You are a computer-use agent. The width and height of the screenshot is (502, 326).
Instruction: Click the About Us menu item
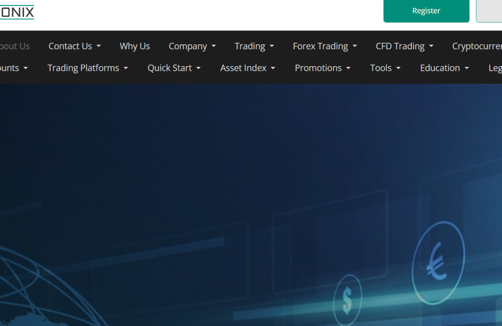coord(15,46)
